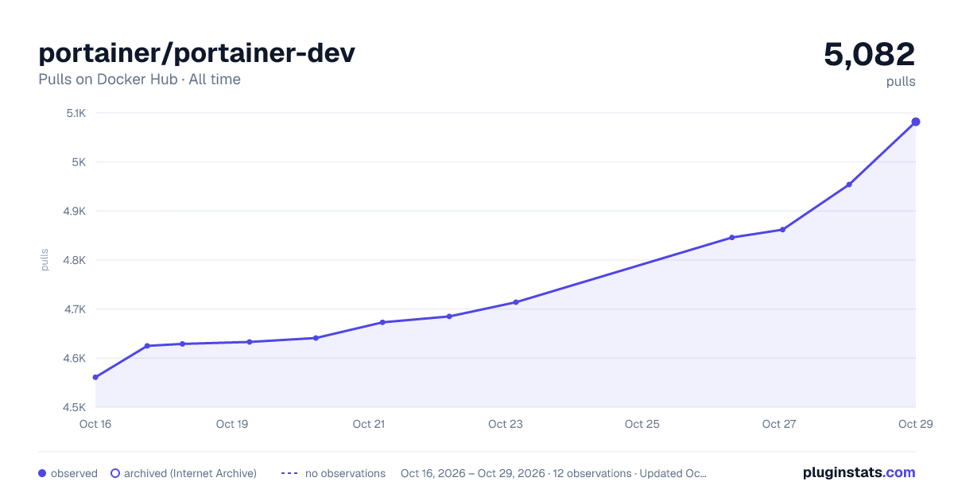Click the data point near Oct 28

pos(849,184)
